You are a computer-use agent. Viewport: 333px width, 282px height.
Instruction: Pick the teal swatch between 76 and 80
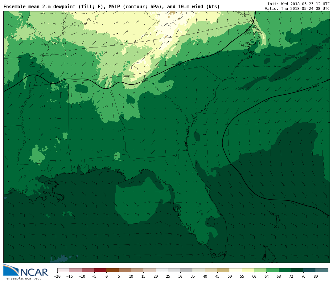pos(309,270)
